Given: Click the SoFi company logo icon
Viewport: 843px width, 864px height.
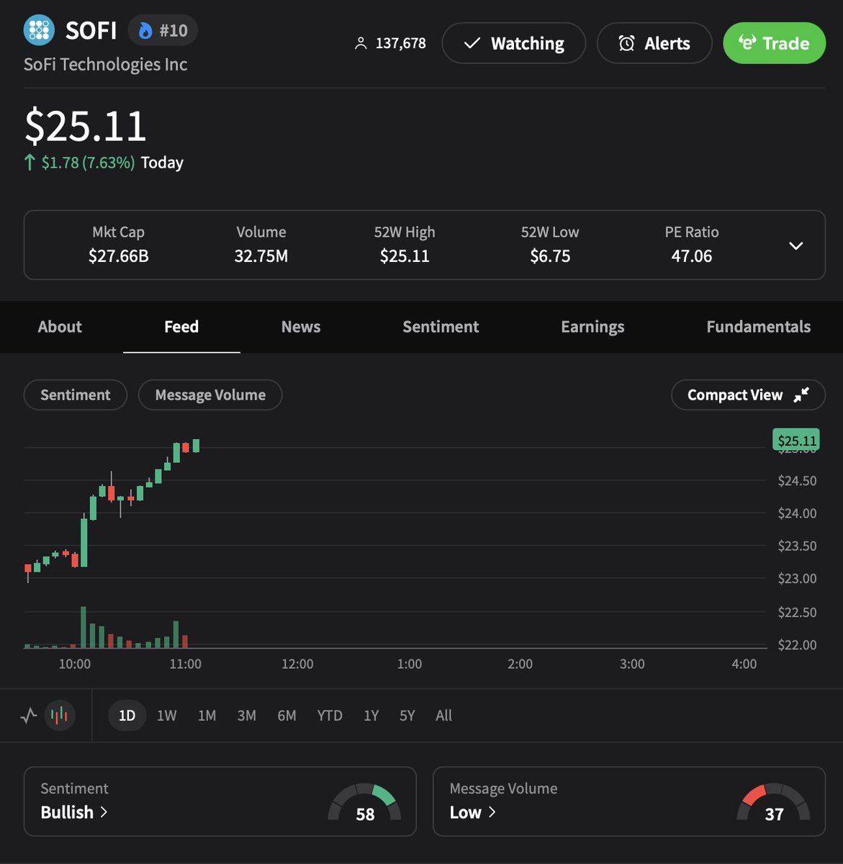Looking at the screenshot, I should 38,30.
